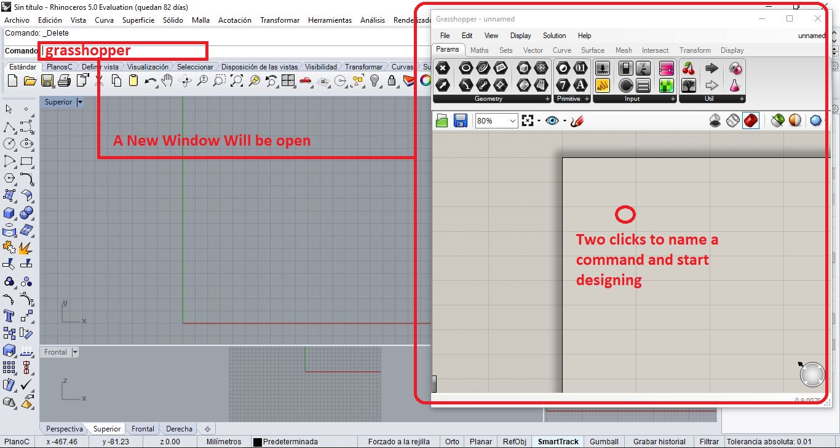
Task: Add the Brep box parameter in Geometry
Action: [523, 68]
